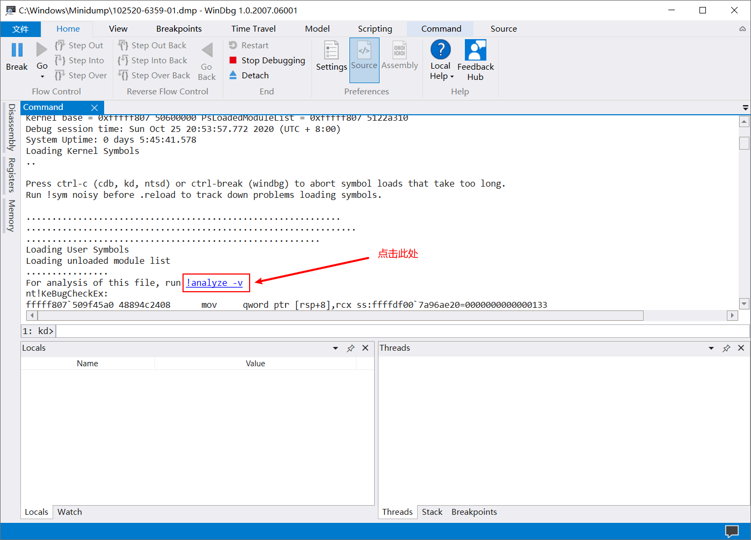Click Step Into in Flow Control
The image size is (751, 540).
pyautogui.click(x=79, y=61)
